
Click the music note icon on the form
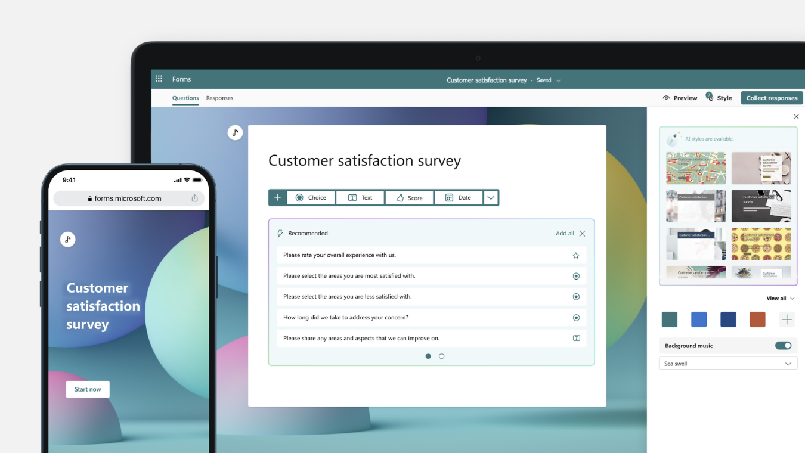pos(235,132)
